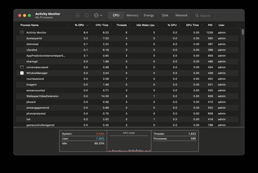The image size is (258, 173).
Task: Select the photoanalysisd process row
Action: tap(127, 113)
